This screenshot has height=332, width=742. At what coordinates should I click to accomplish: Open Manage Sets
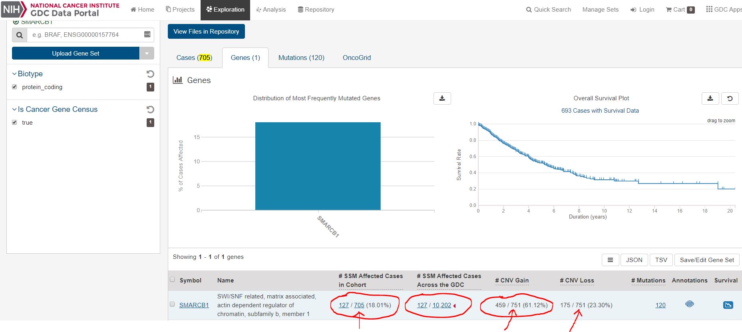tap(600, 10)
